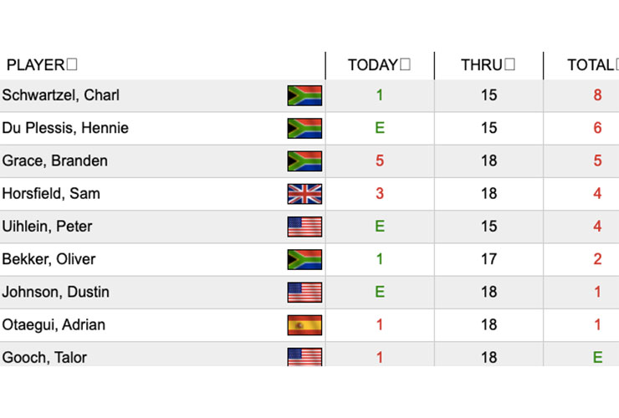Click the US flag next to Uihlein, Peter
Image resolution: width=619 pixels, height=418 pixels.
click(x=304, y=227)
